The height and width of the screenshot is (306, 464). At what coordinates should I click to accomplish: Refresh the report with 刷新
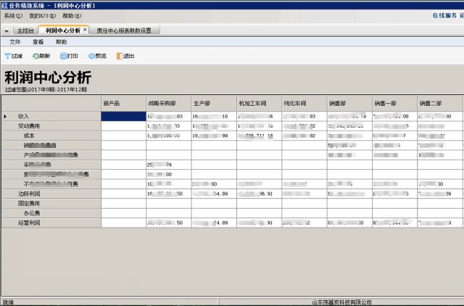pos(41,56)
